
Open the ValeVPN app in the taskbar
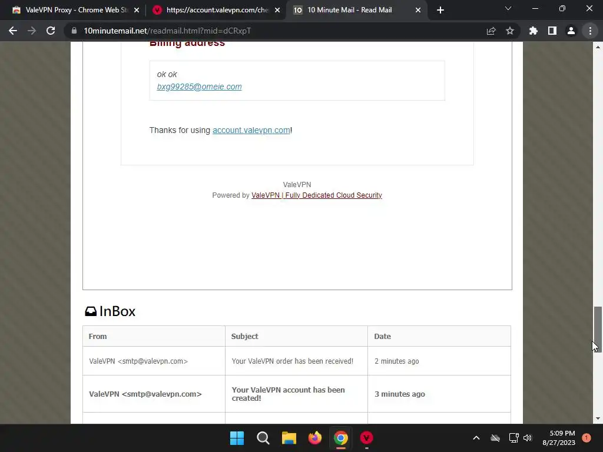click(x=366, y=438)
